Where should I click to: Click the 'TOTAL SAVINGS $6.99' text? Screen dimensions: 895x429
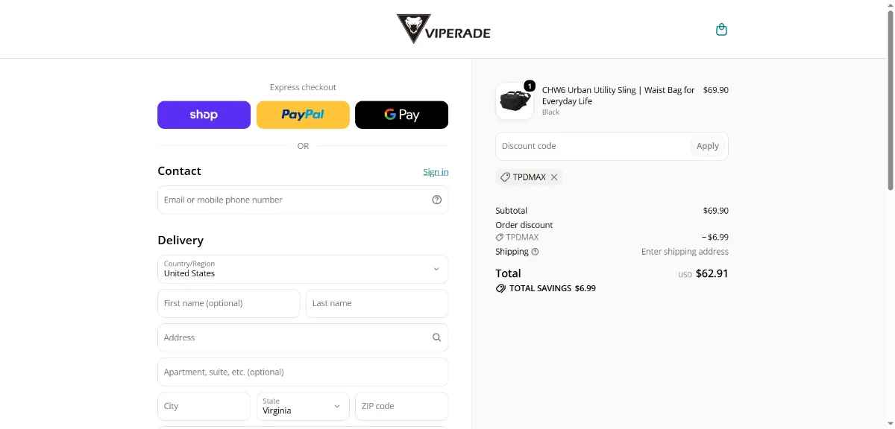pos(553,288)
